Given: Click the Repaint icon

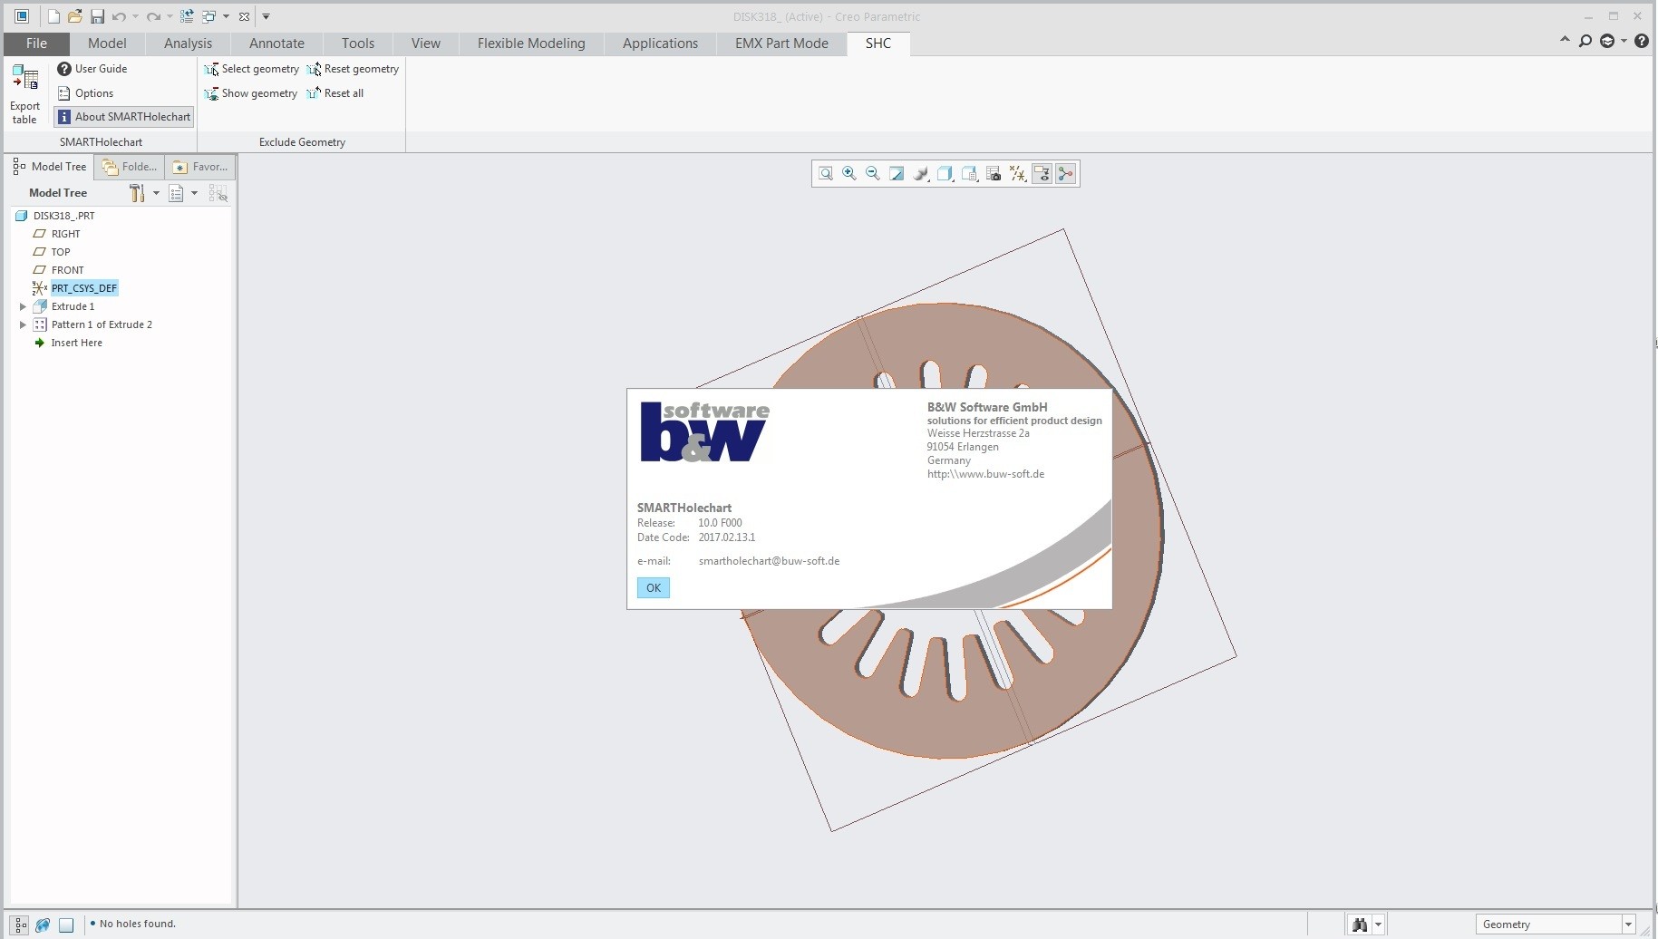Looking at the screenshot, I should pos(897,174).
